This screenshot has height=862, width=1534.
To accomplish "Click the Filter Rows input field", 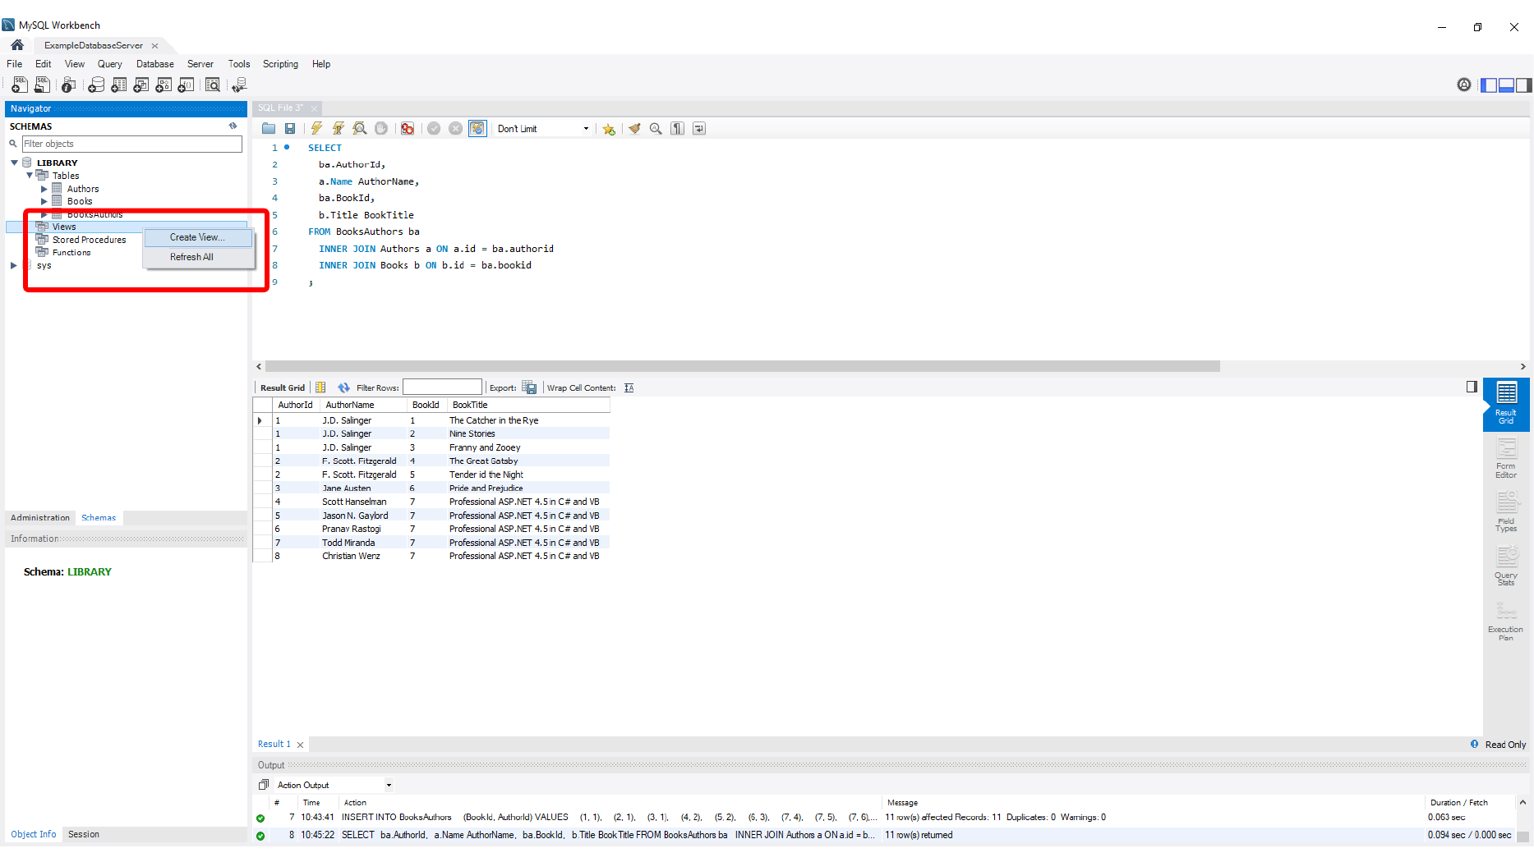I will point(442,387).
